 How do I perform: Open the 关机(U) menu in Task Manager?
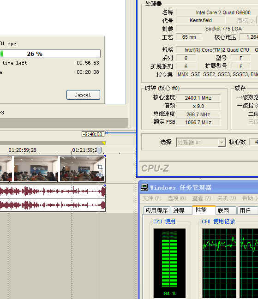pyautogui.click(x=227, y=198)
